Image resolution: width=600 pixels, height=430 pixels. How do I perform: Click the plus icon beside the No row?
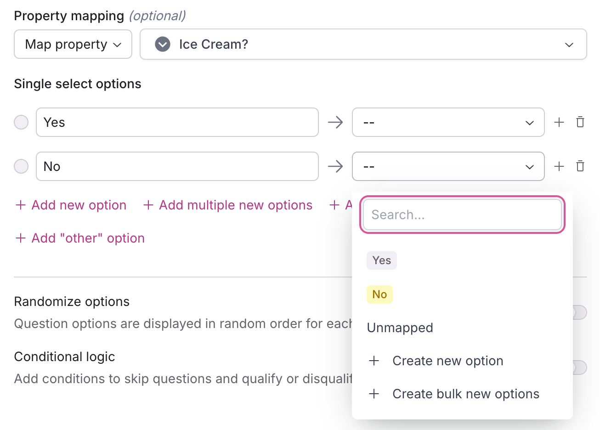point(559,166)
